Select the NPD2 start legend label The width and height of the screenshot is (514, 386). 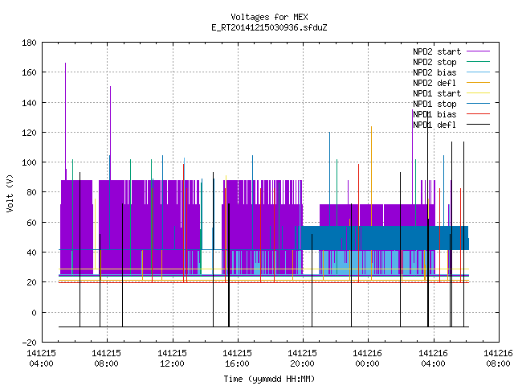click(x=437, y=51)
